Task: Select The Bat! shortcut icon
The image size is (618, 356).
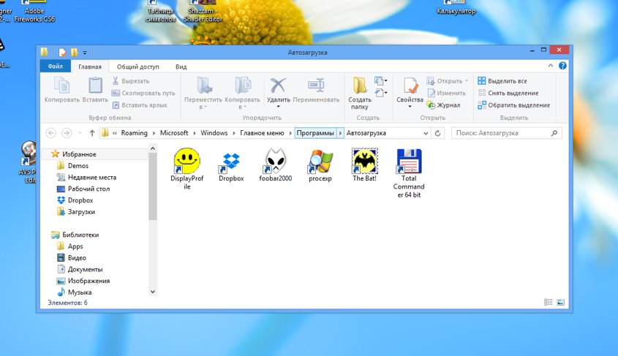Action: (364, 161)
